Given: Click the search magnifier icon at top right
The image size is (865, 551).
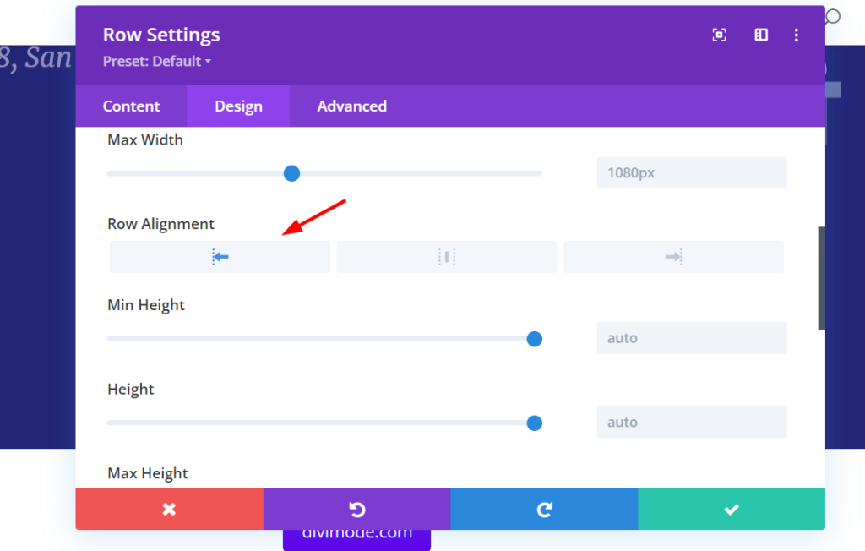Looking at the screenshot, I should point(833,16).
